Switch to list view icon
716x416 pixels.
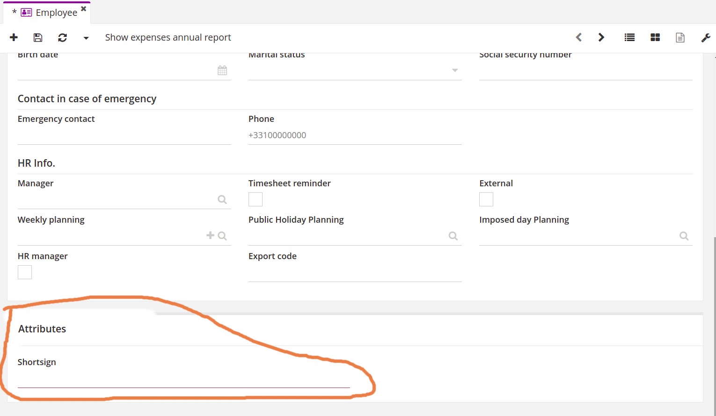[x=630, y=37]
